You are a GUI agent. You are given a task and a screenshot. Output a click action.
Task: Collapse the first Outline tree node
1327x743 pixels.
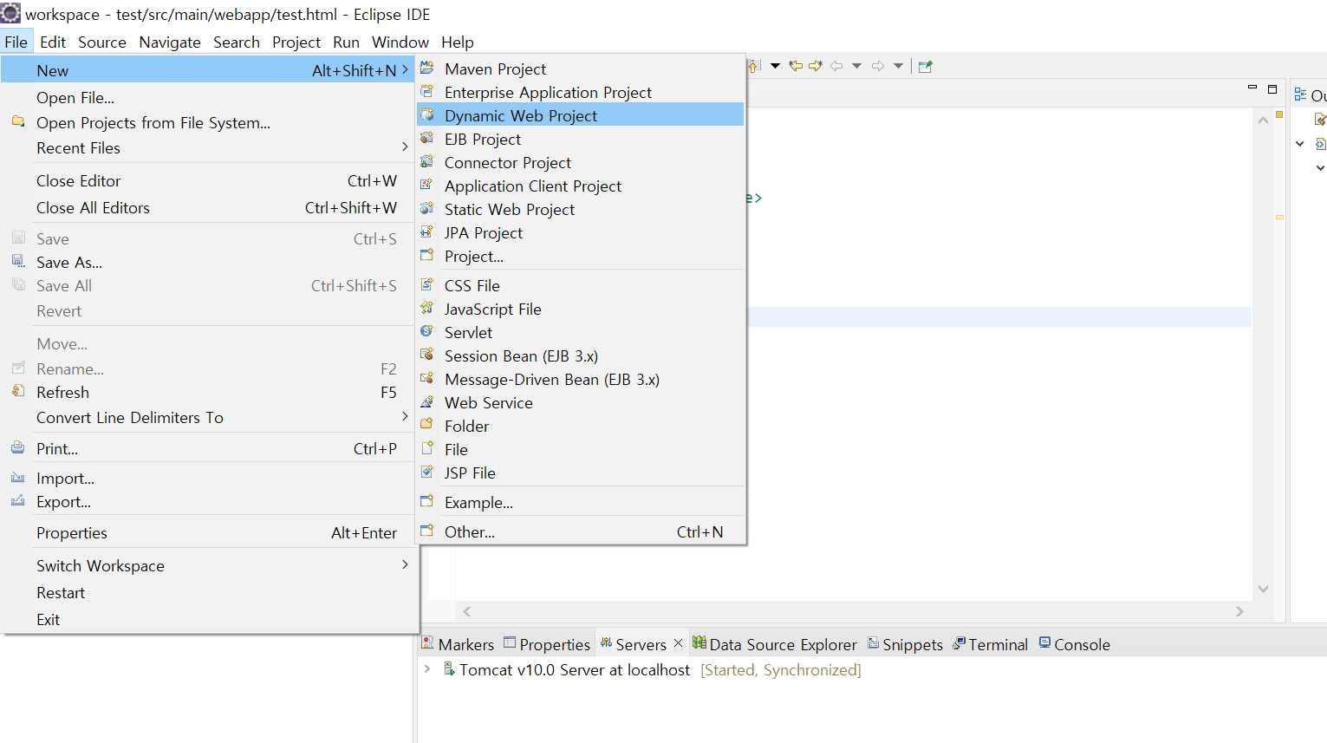(x=1300, y=144)
